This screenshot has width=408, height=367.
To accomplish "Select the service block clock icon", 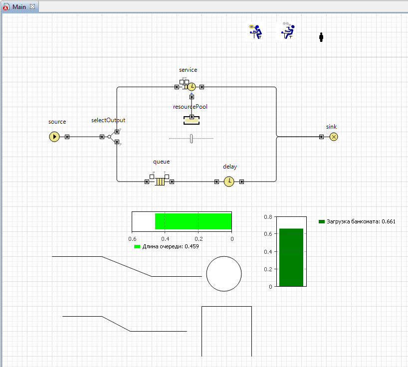I will [x=192, y=87].
